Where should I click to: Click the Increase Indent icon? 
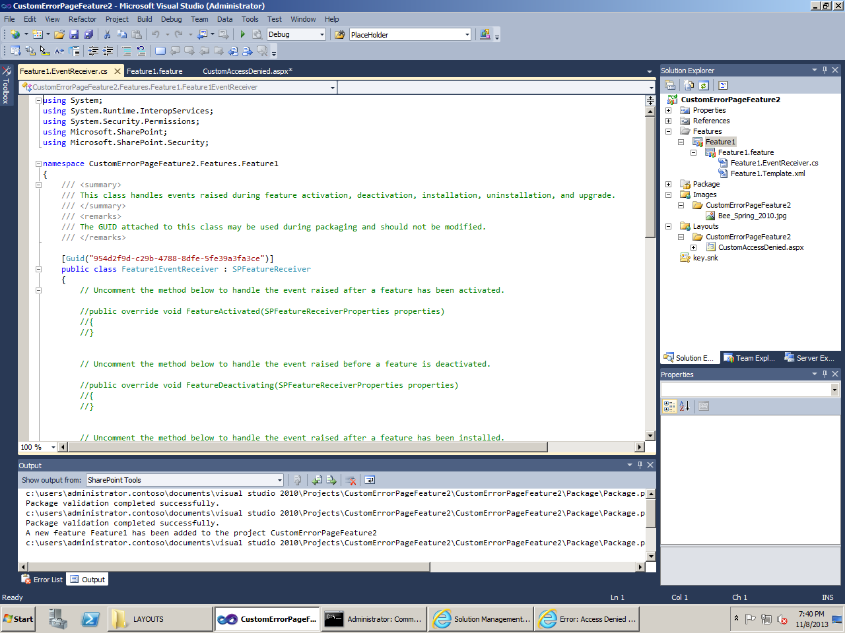pyautogui.click(x=108, y=51)
